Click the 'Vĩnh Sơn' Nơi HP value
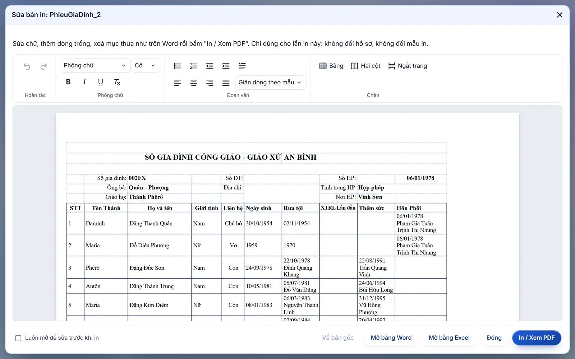The height and width of the screenshot is (359, 575). 370,197
